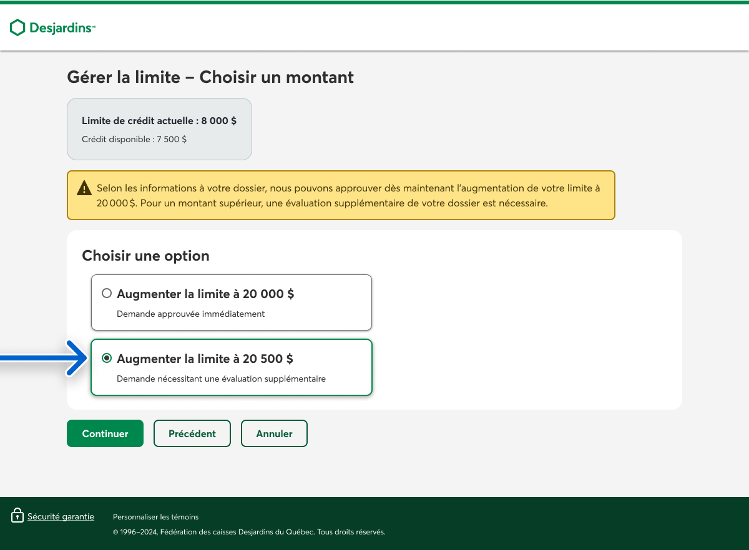Go back with the Précédent button
The image size is (749, 550).
[192, 433]
